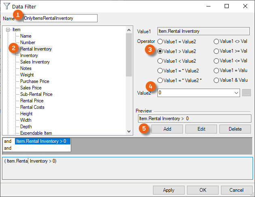Choose the 'Value1 <> Val' operator

(x=217, y=41)
